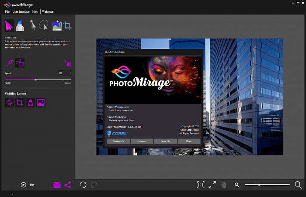Fit the image to window
Screen dimensions: 306x197
pyautogui.click(x=212, y=185)
